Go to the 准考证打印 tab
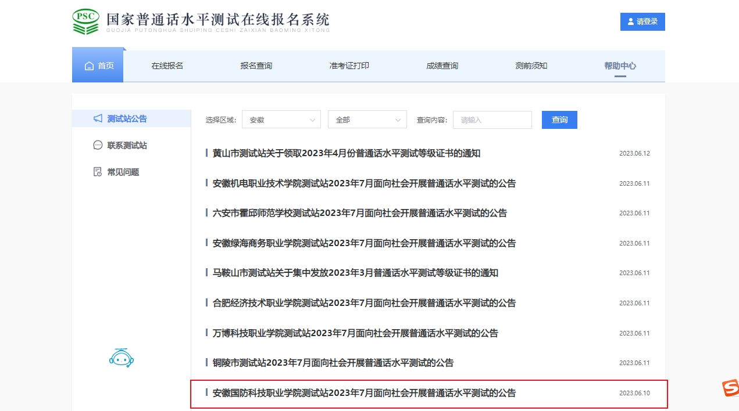The width and height of the screenshot is (739, 411). [349, 66]
